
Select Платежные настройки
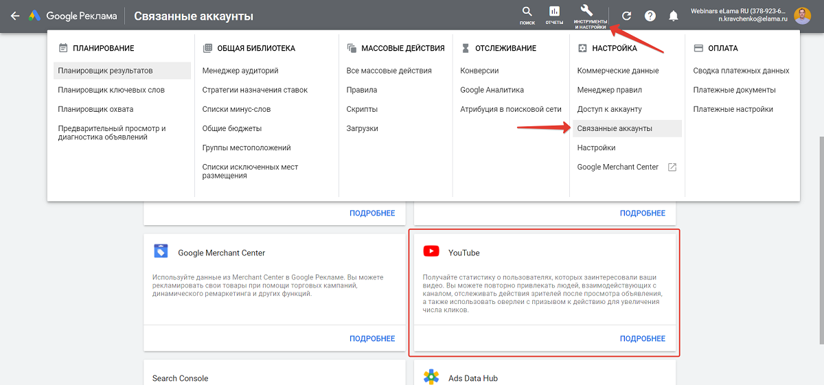(733, 109)
